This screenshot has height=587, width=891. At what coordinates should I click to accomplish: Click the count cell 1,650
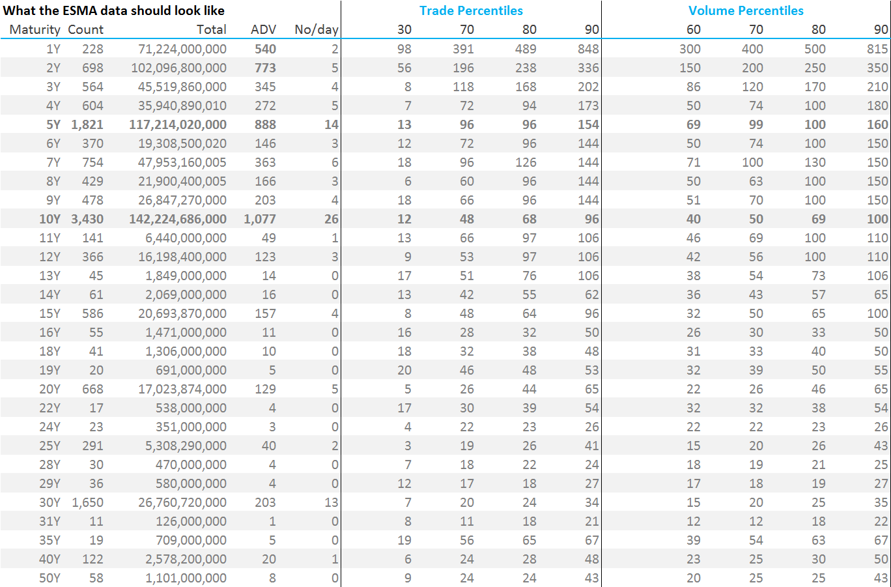coord(87,502)
